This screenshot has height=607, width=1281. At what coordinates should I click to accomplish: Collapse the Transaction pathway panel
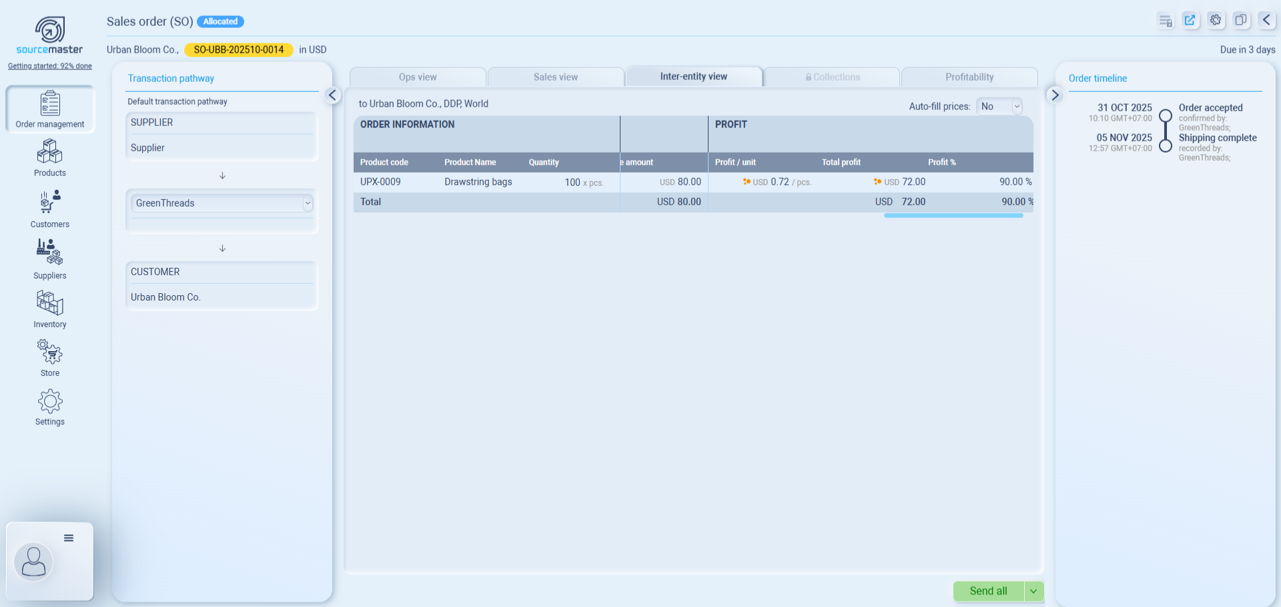pos(332,95)
